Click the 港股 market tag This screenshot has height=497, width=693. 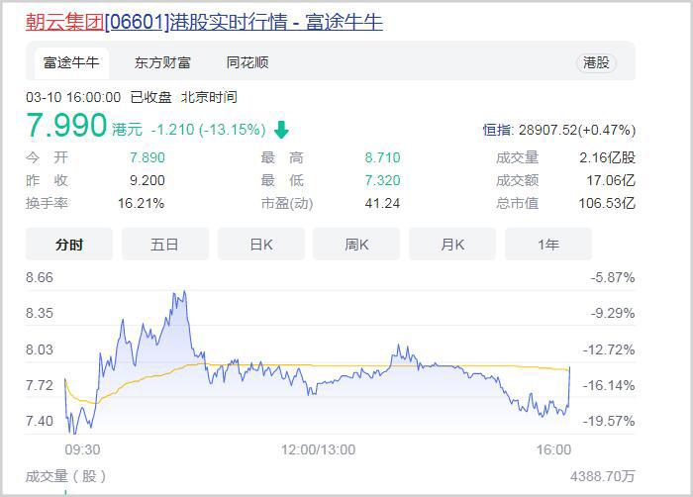(x=596, y=62)
